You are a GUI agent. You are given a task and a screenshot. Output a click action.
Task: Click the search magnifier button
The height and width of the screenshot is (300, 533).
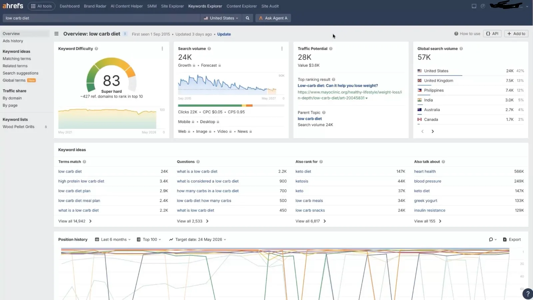(248, 18)
